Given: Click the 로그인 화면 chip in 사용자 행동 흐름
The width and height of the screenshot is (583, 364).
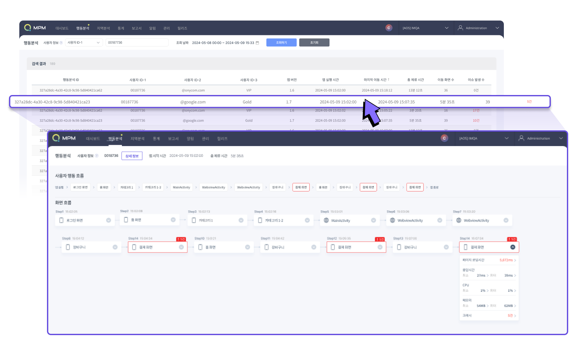Looking at the screenshot, I should pyautogui.click(x=80, y=187).
